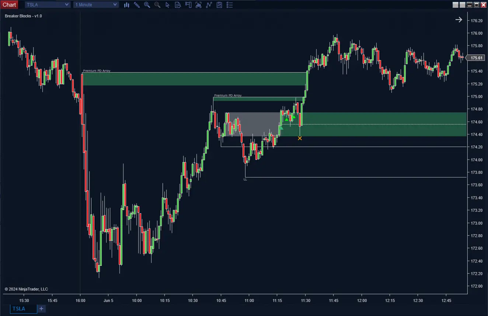
Task: Click the 175.61 current price marker
Action: tap(477, 58)
